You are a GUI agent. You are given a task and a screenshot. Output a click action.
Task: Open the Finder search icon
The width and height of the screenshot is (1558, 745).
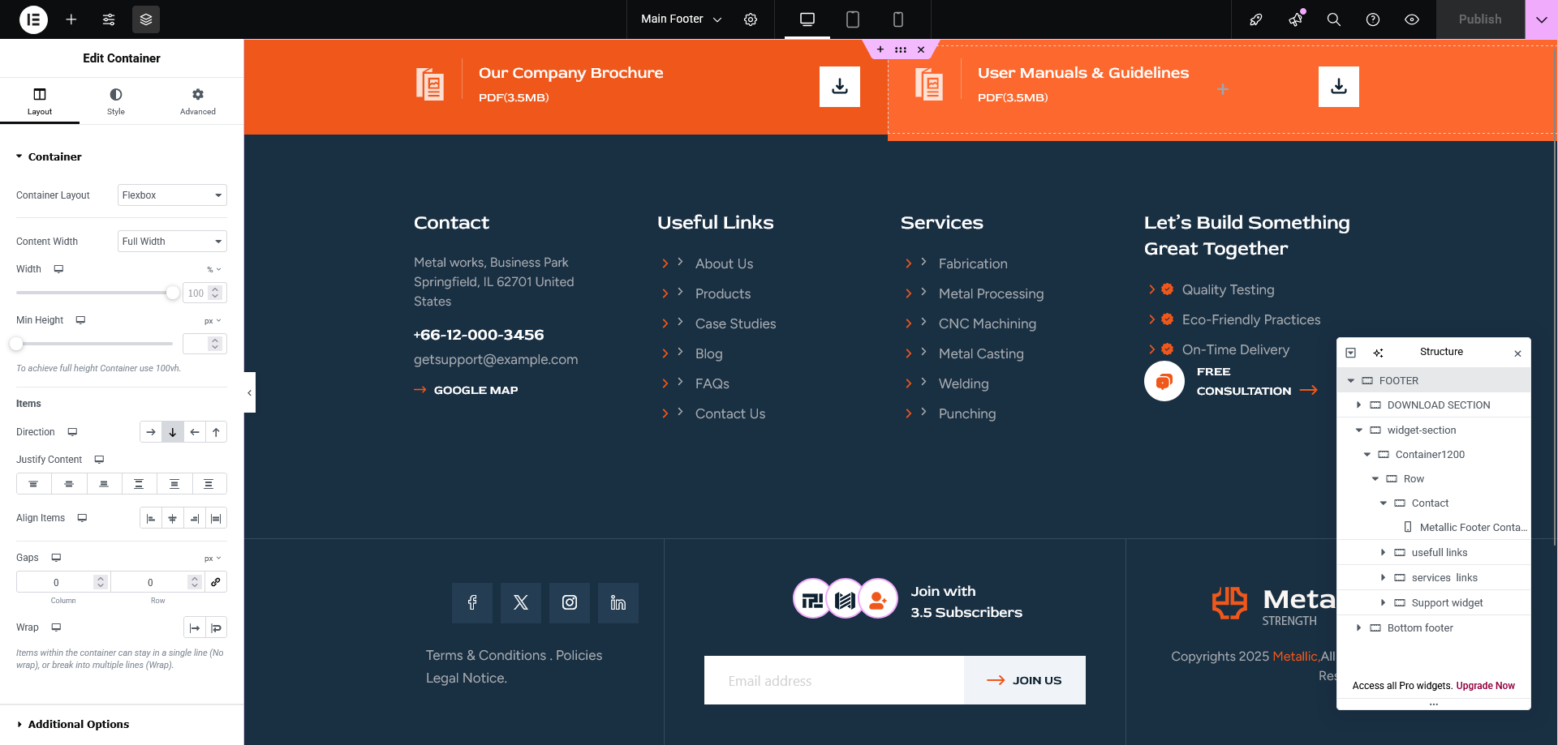(x=1333, y=19)
